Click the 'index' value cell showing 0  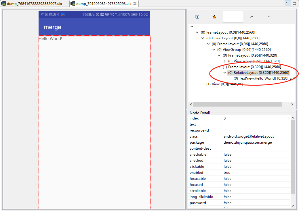(256, 118)
